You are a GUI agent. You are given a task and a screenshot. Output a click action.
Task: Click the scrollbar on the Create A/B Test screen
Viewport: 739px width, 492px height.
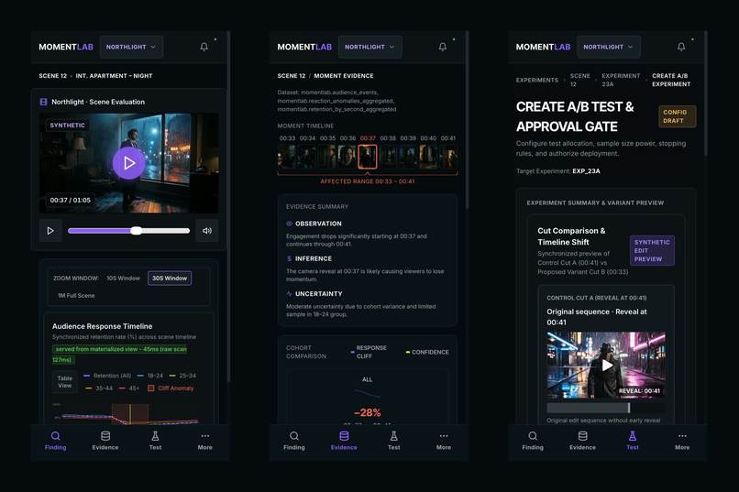[x=706, y=94]
